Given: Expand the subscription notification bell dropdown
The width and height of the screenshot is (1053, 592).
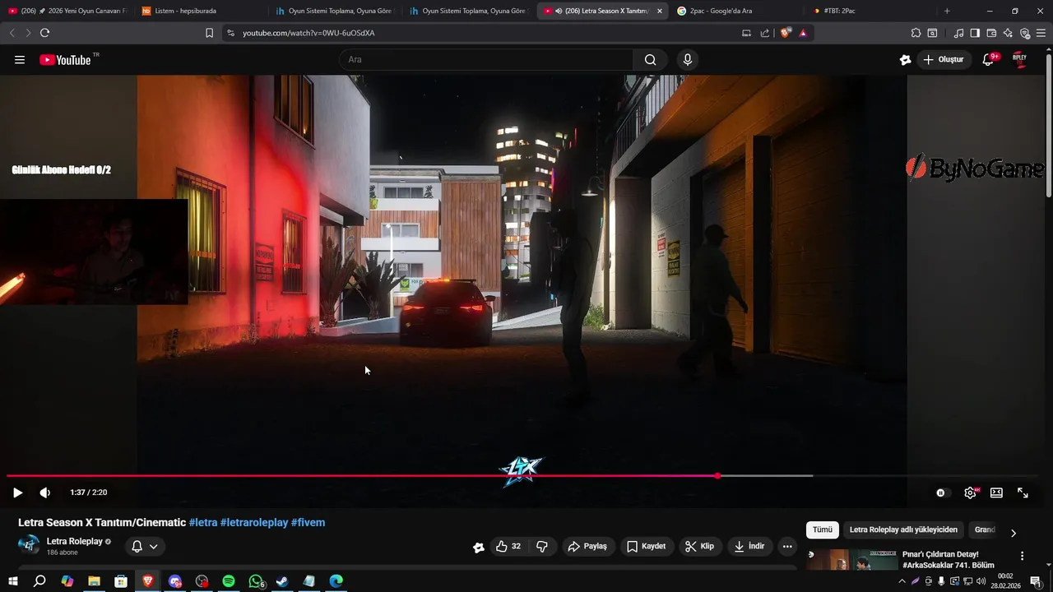Looking at the screenshot, I should point(145,546).
